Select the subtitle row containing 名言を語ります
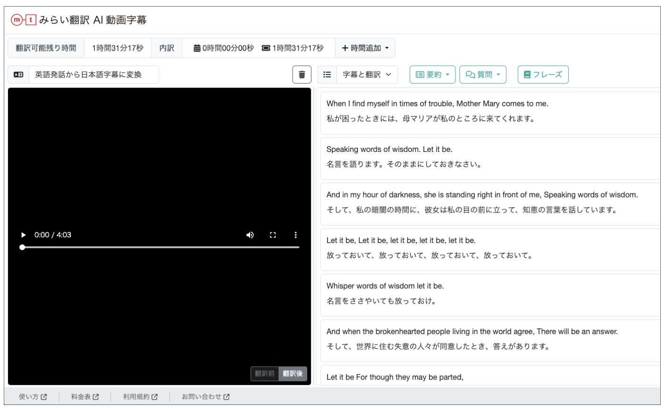The image size is (665, 411). coord(490,159)
